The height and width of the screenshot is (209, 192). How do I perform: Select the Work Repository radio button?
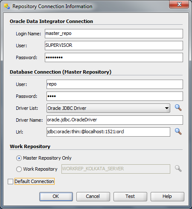coord(19,169)
